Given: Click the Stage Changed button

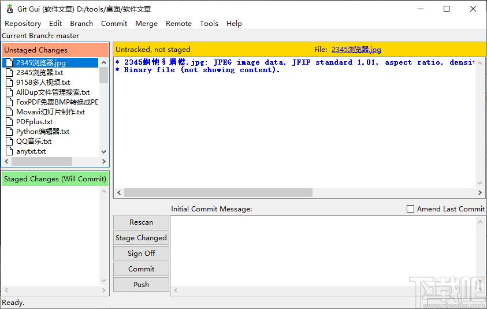Looking at the screenshot, I should click(142, 238).
